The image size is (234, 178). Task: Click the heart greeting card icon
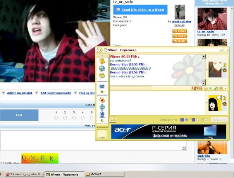coord(102,100)
